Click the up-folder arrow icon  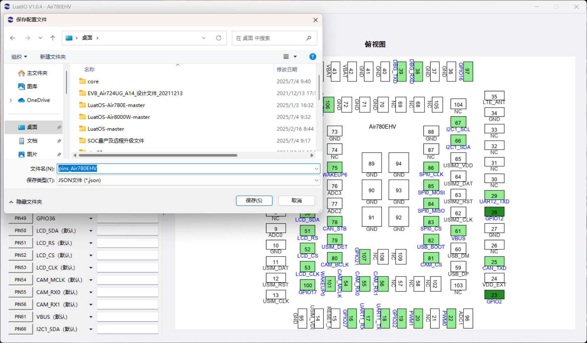click(53, 38)
